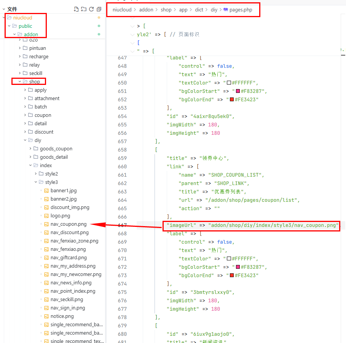Open banner2.jpg image file
The width and height of the screenshot is (346, 343).
point(64,199)
